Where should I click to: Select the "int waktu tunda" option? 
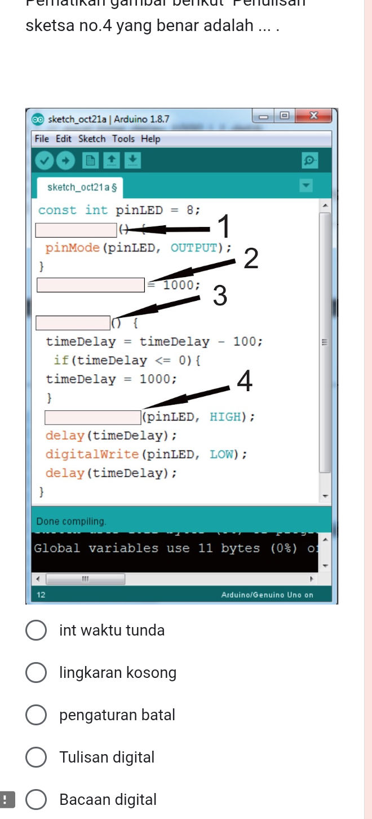pos(37,630)
